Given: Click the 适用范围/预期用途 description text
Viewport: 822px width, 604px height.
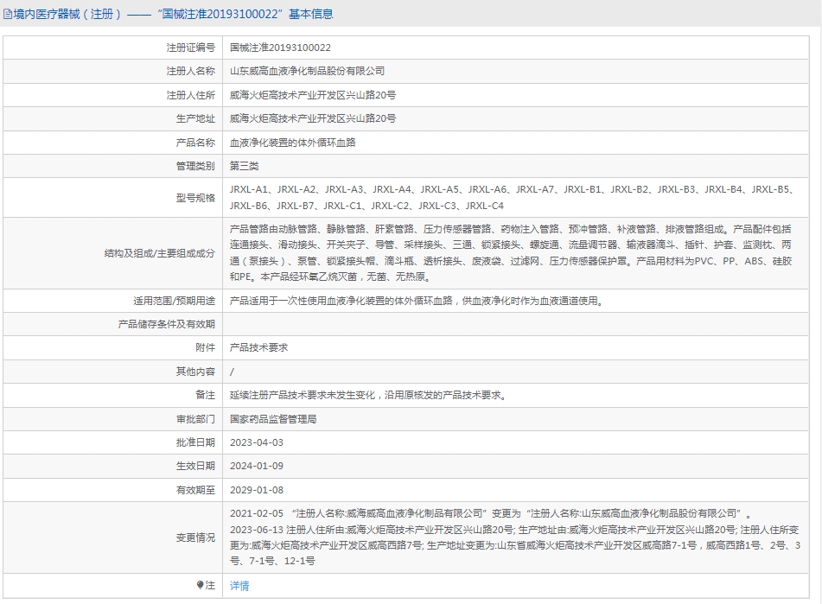Looking at the screenshot, I should click(416, 301).
